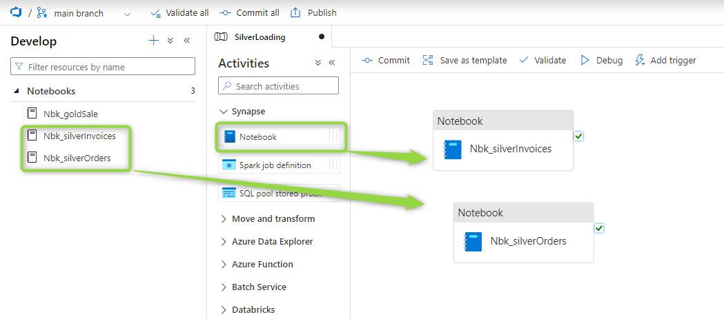Select the Nbk_silverOrders activity on the canvas

(524, 232)
